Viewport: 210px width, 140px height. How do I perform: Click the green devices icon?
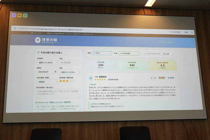click(25, 15)
